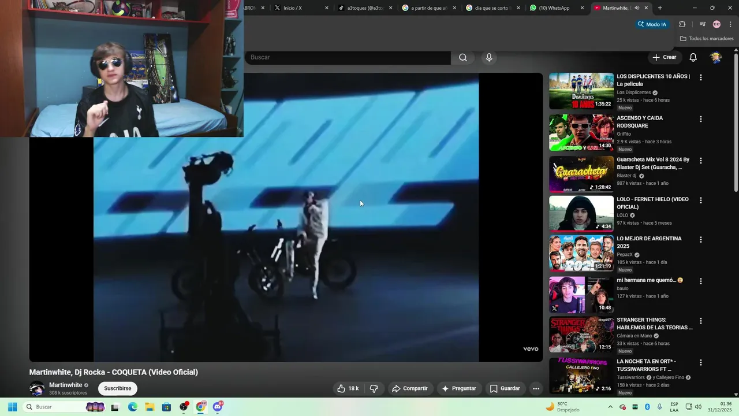The image size is (739, 416).
Task: Open Microsoft Edge from taskbar
Action: (132, 407)
